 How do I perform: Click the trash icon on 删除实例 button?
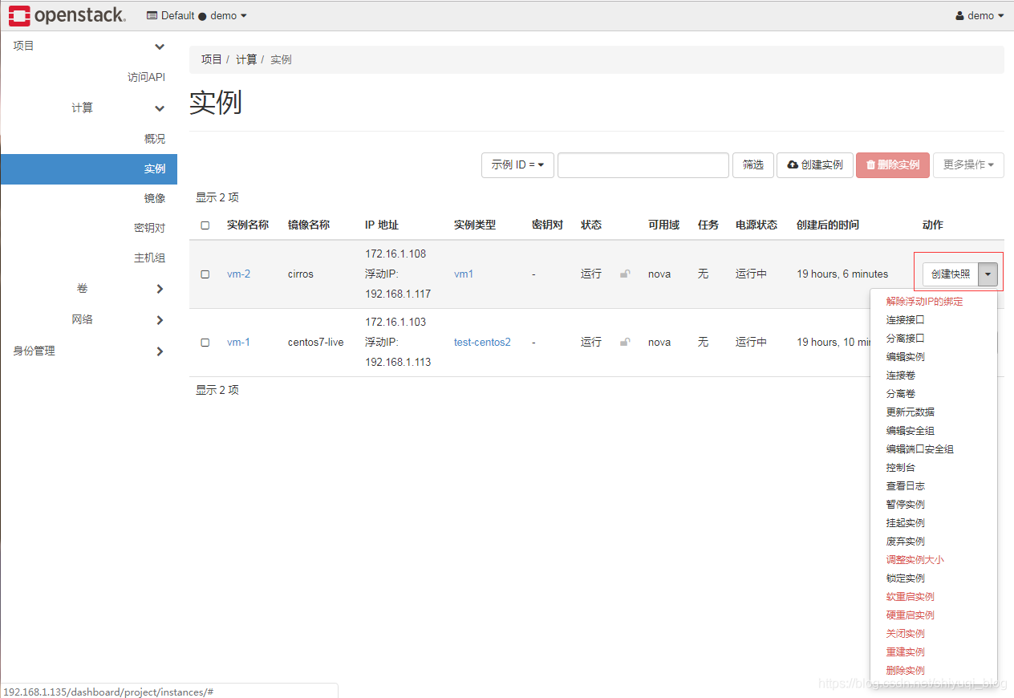point(872,164)
